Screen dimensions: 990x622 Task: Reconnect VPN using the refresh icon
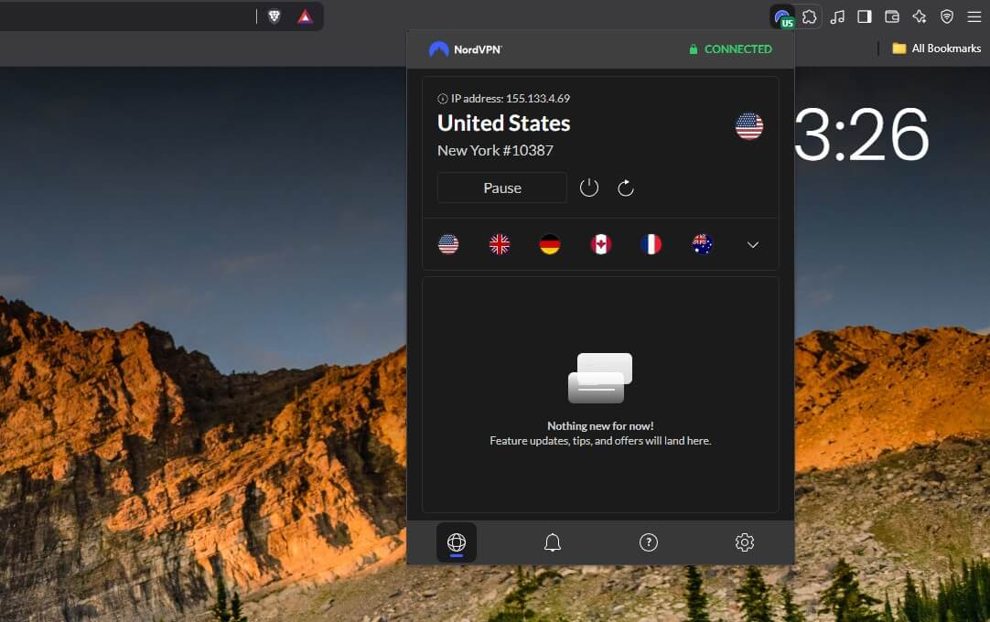(x=626, y=187)
